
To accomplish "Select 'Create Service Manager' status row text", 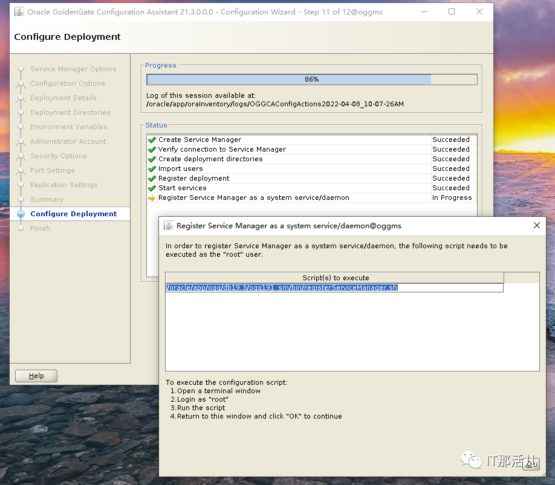I will [200, 140].
